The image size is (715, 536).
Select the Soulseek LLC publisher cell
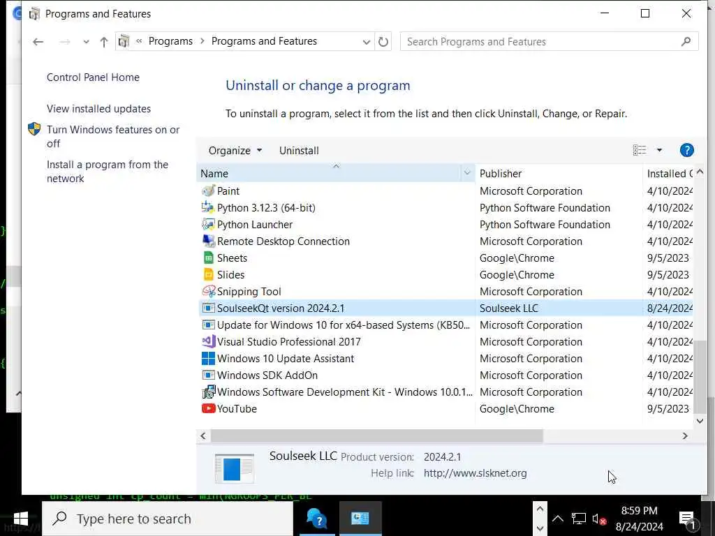(x=509, y=308)
